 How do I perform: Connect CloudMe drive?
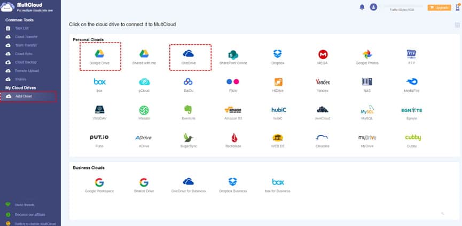pos(322,141)
